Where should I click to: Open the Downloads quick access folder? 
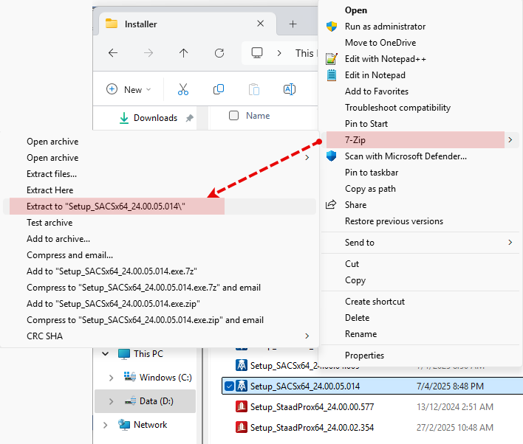pyautogui.click(x=155, y=118)
